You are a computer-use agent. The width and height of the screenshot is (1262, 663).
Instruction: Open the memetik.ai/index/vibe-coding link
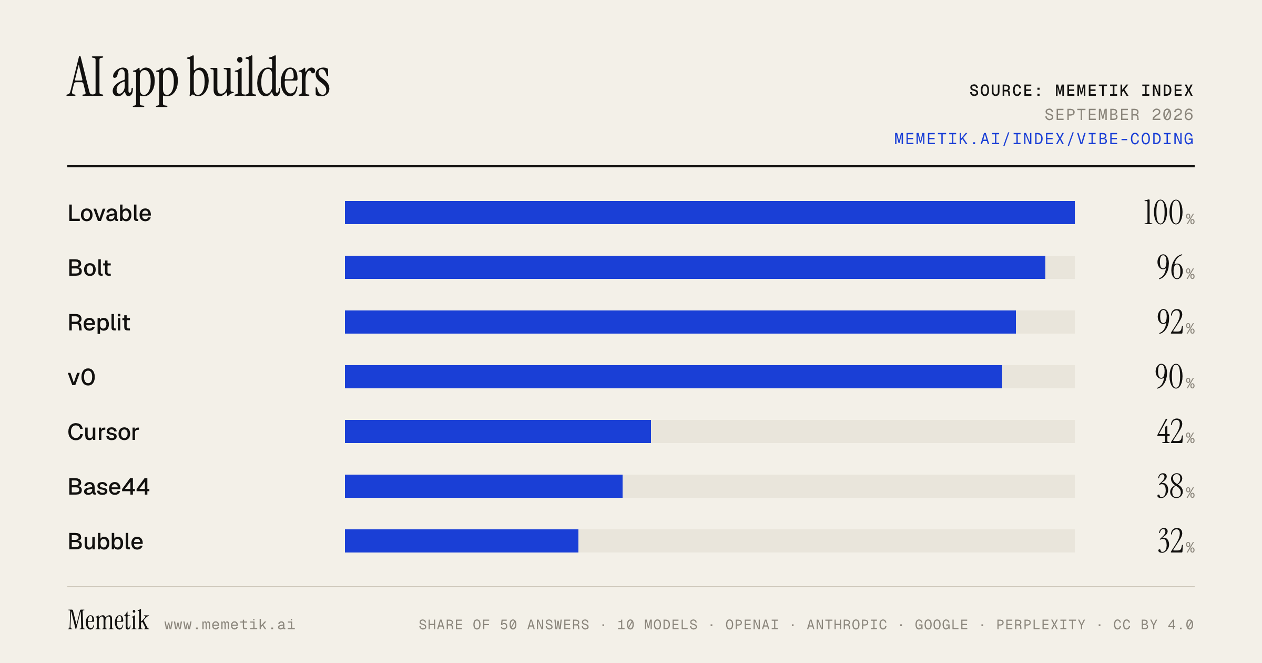(1044, 139)
